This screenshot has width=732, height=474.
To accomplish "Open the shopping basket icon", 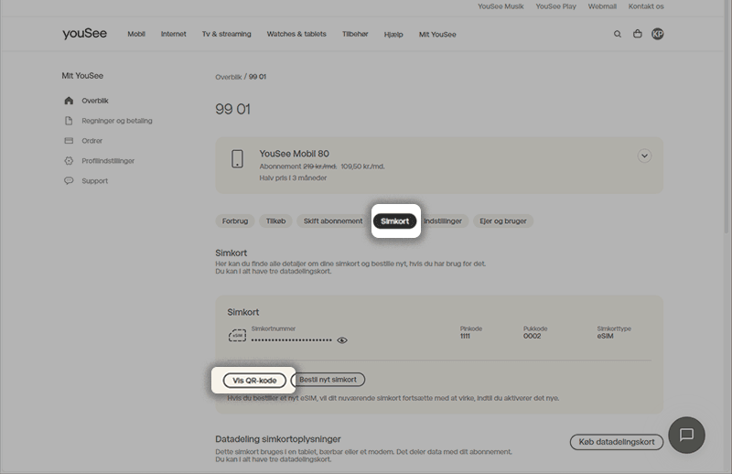I will tap(638, 34).
